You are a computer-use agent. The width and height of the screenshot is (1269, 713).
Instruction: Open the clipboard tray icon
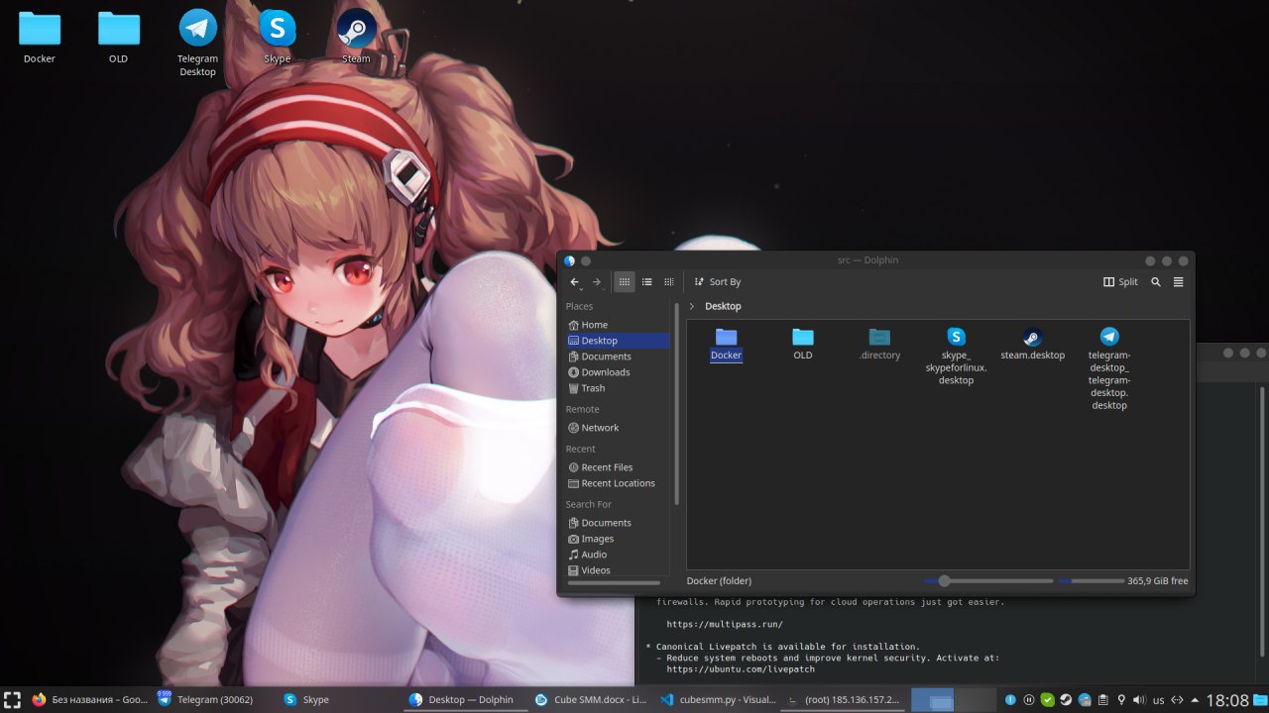(x=1102, y=700)
